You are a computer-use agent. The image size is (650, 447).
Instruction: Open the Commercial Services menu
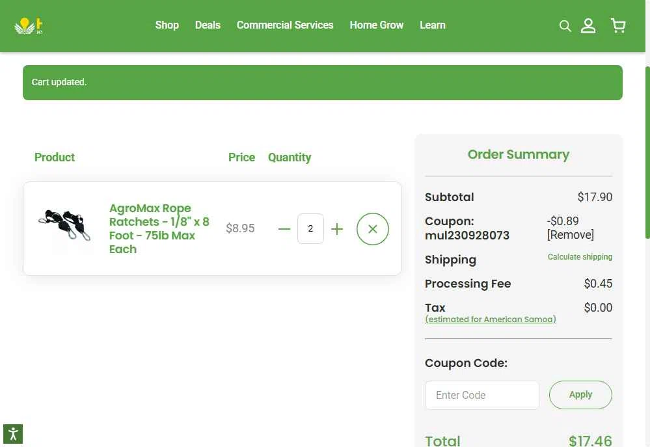(285, 25)
